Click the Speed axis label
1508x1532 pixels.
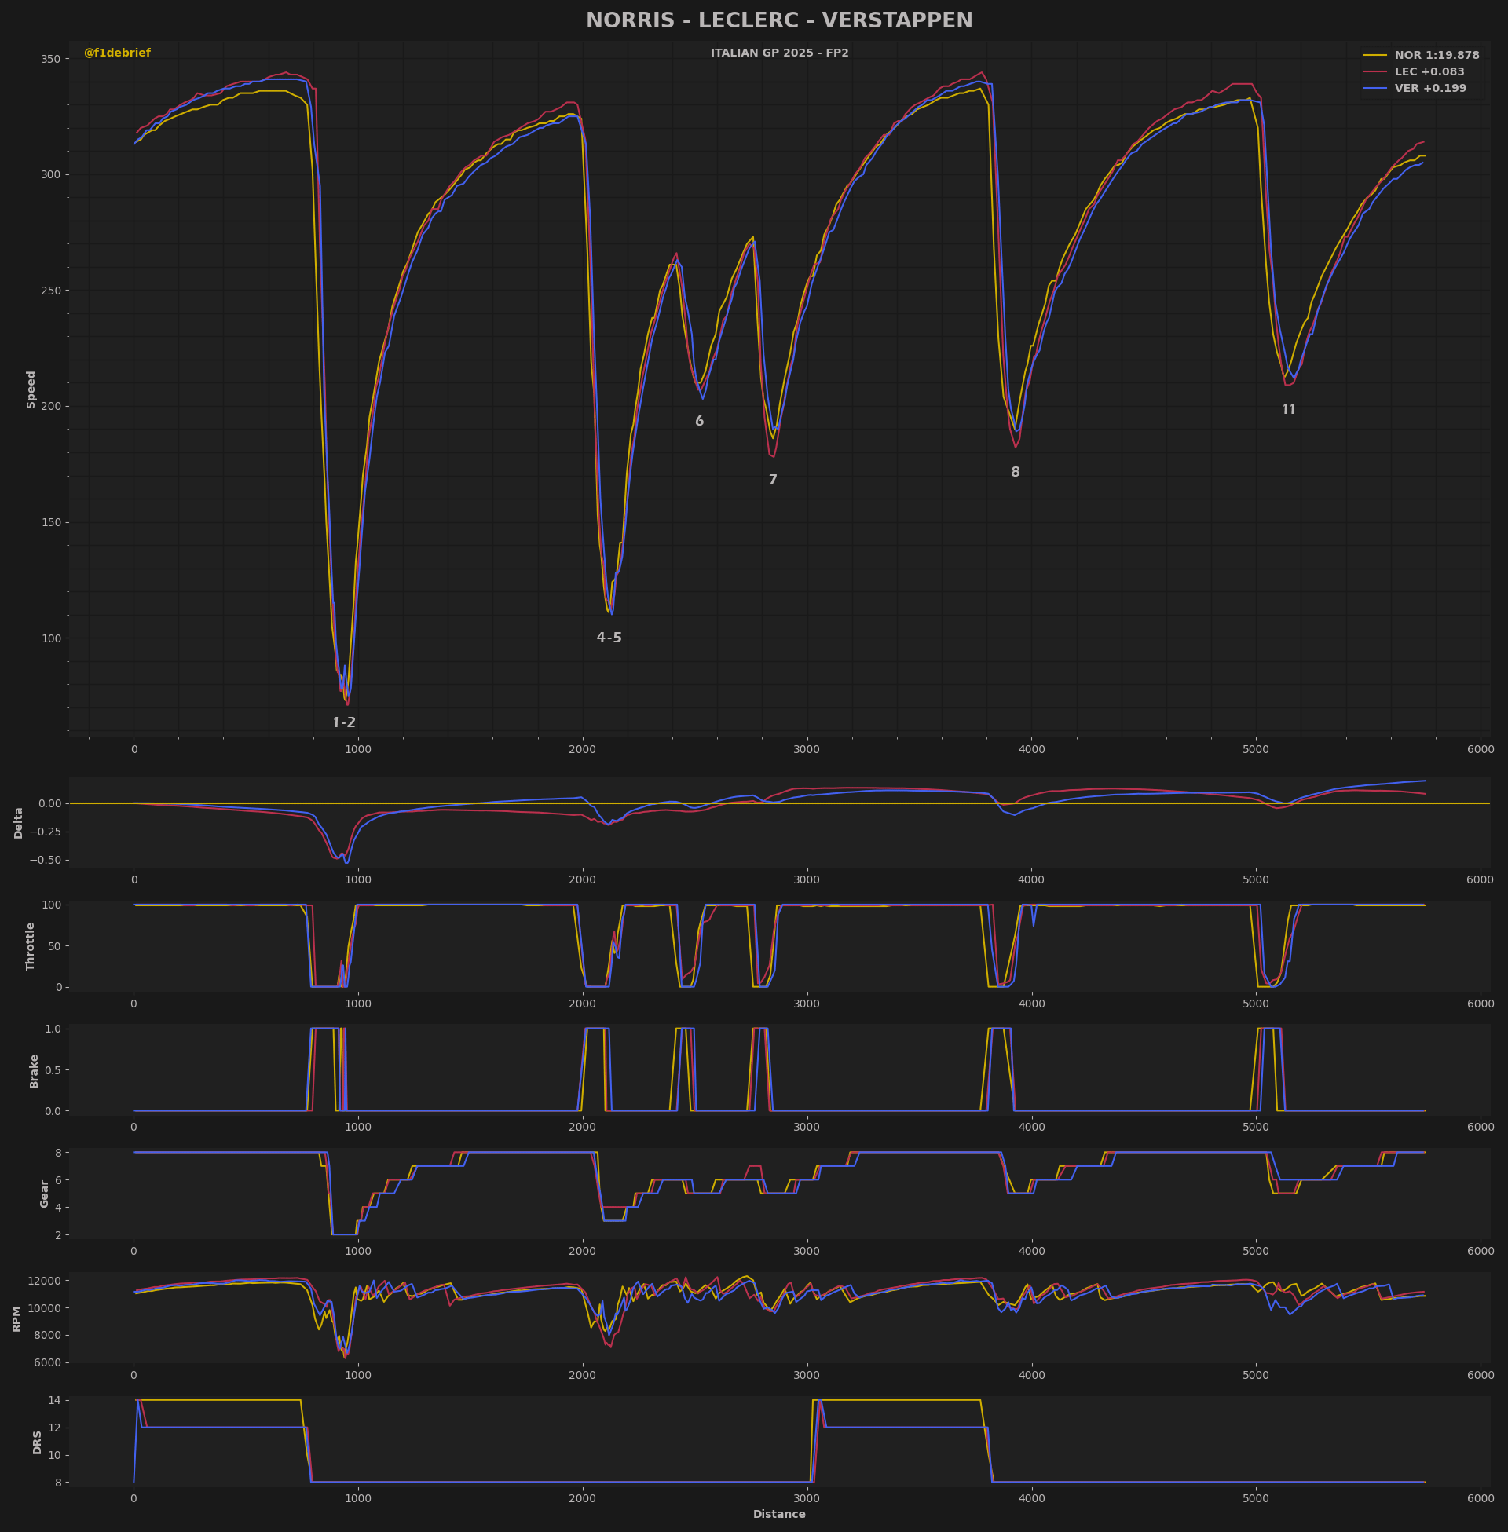pos(31,389)
